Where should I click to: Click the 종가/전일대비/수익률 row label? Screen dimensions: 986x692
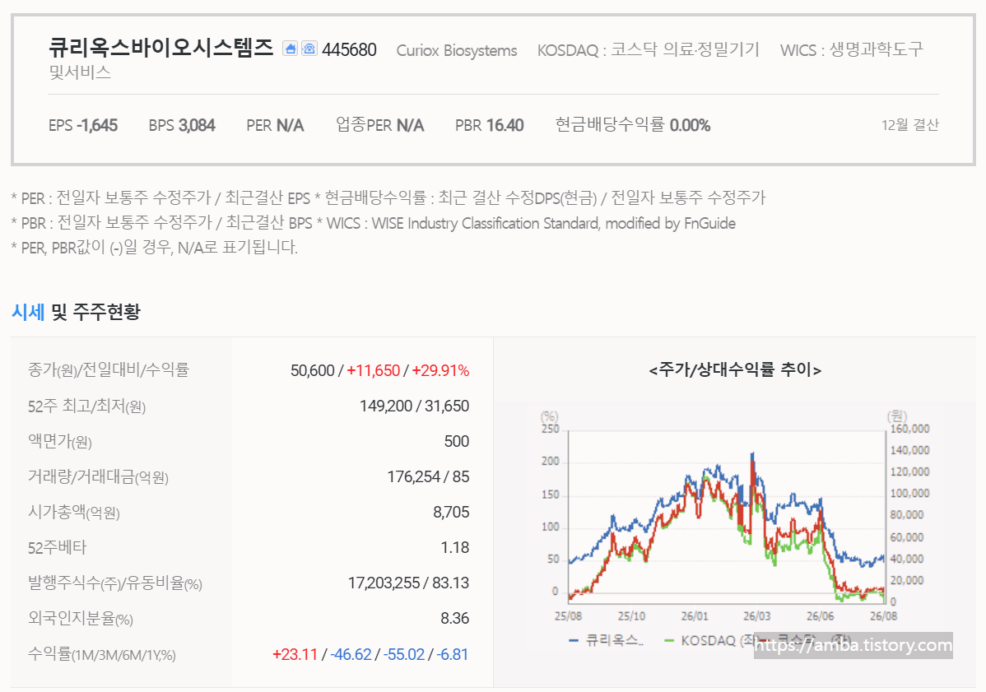click(x=108, y=370)
